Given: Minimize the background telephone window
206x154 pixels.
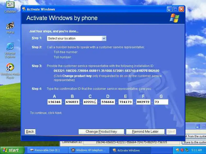Looking at the screenshot, I should 198,126.
